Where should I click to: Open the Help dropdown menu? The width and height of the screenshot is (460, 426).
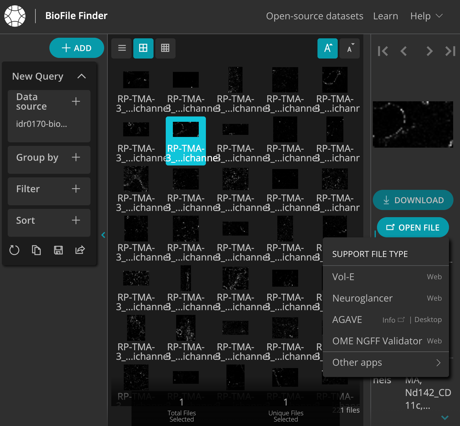(x=426, y=16)
